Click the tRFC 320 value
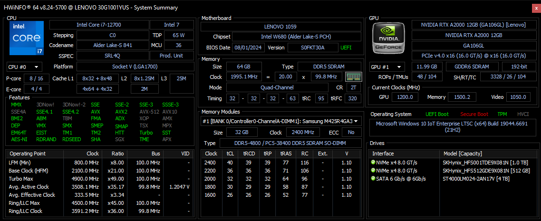Image resolution: width=541 pixels, height=221 pixels. 353,98
